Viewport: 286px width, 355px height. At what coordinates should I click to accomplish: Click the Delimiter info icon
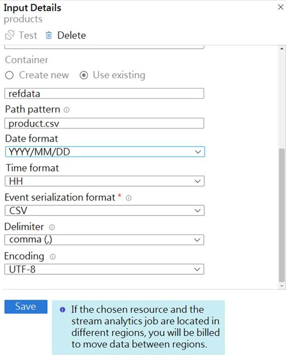pos(52,227)
